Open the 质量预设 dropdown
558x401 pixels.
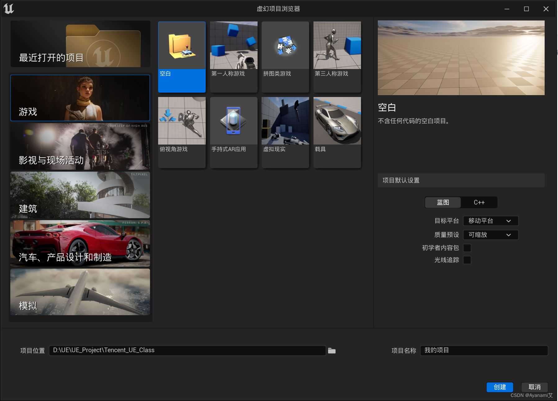[490, 235]
